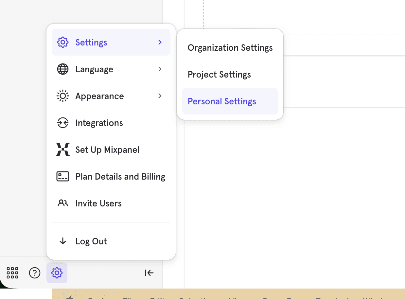Click the collapse sidebar arrow icon
Image resolution: width=405 pixels, height=299 pixels.
(x=149, y=273)
